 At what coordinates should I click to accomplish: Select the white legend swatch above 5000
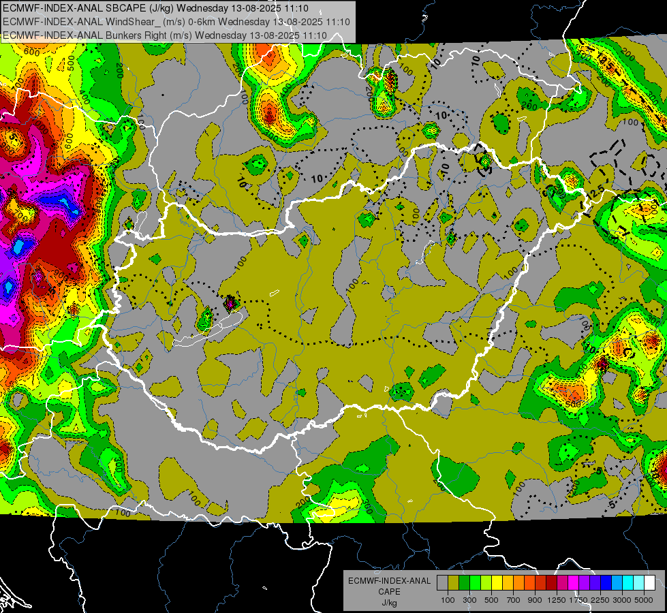pos(649,583)
